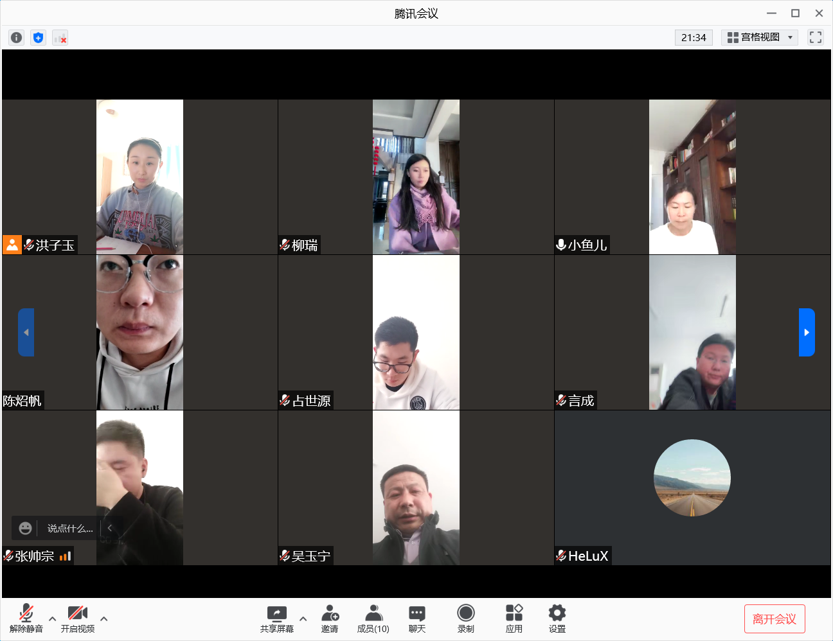Expand audio options arrow beside mute
The height and width of the screenshot is (641, 833).
tap(53, 619)
